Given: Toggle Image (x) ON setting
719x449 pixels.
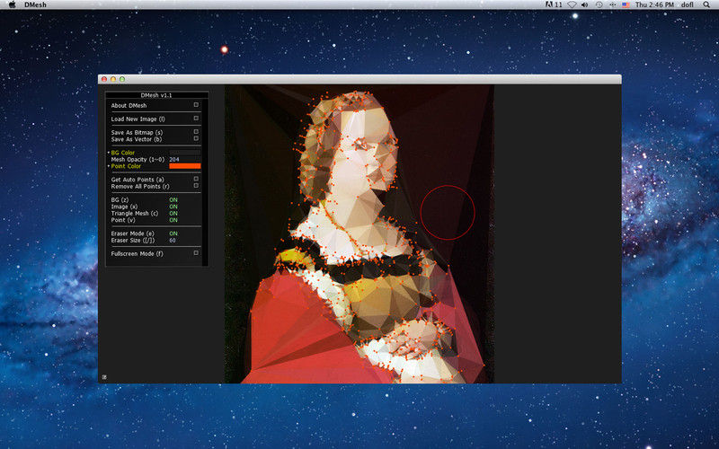Looking at the screenshot, I should tap(173, 207).
